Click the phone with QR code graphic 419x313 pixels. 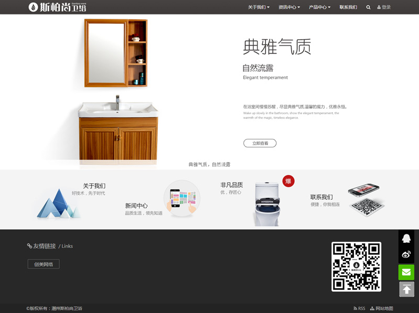[367, 200]
